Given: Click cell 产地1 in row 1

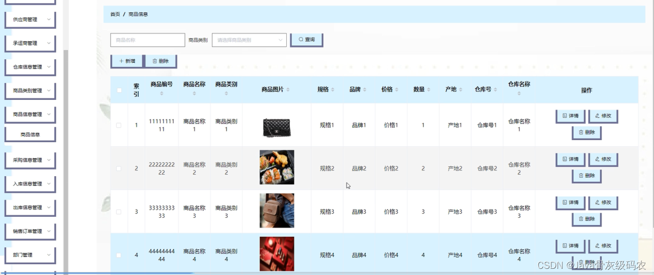Looking at the screenshot, I should point(455,125).
